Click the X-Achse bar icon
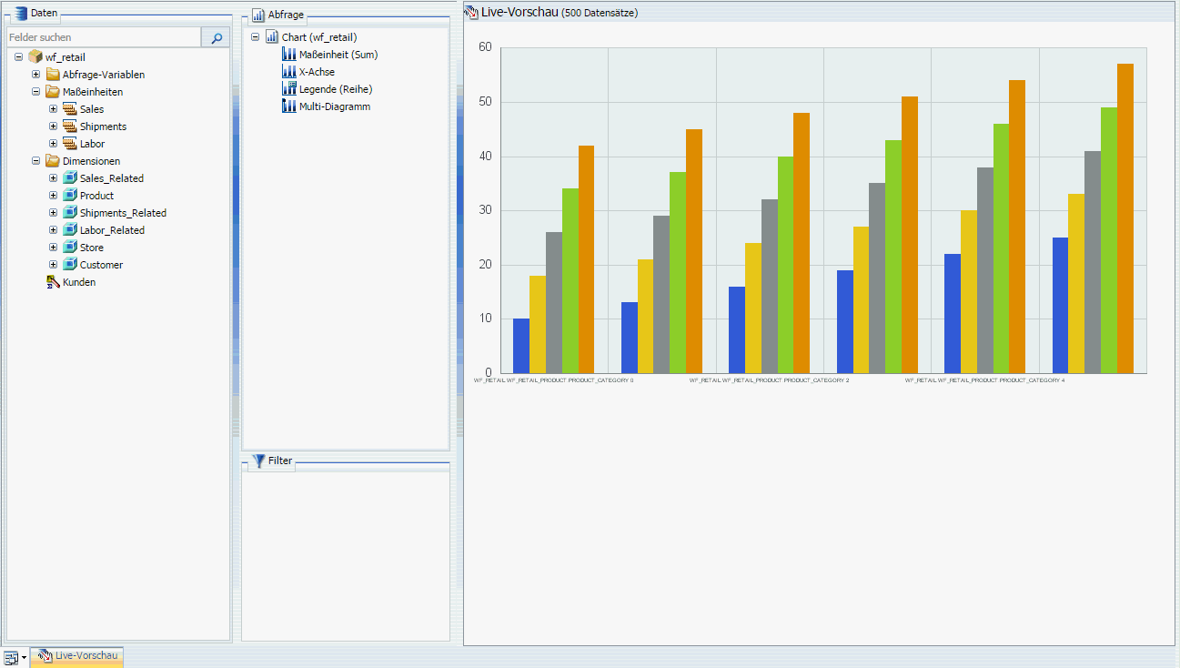 (289, 72)
